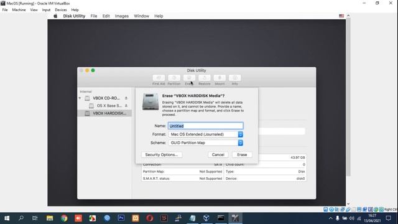
Task: Click the Windows search icon
Action: 21,218
